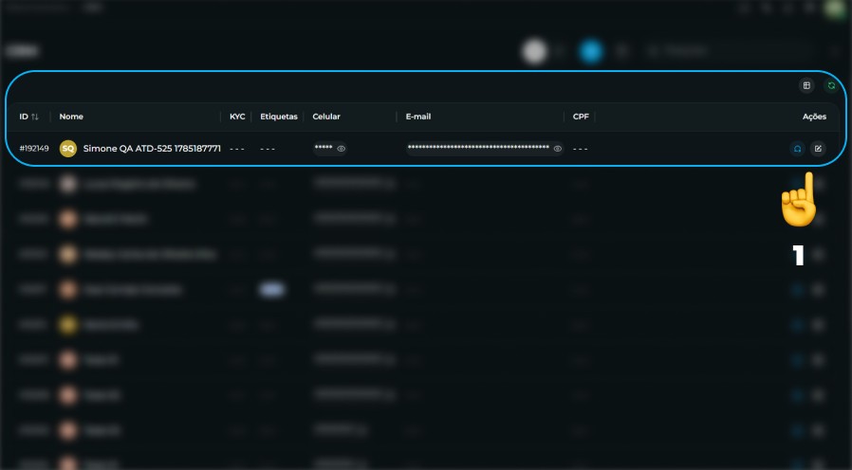This screenshot has height=470, width=852.
Task: Open support headset action for Simone QA
Action: [x=797, y=149]
